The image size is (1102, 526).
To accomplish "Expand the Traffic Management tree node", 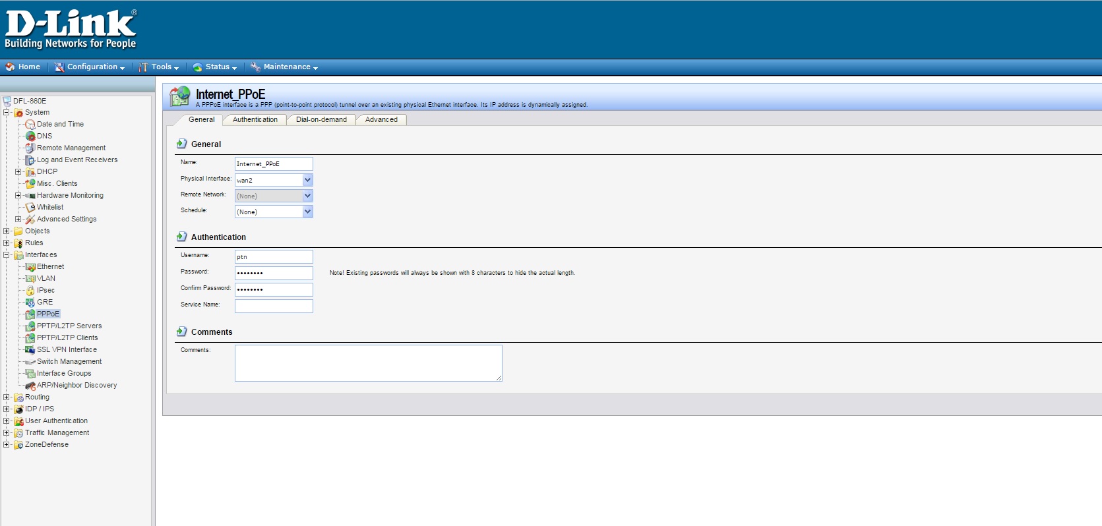I will click(7, 433).
